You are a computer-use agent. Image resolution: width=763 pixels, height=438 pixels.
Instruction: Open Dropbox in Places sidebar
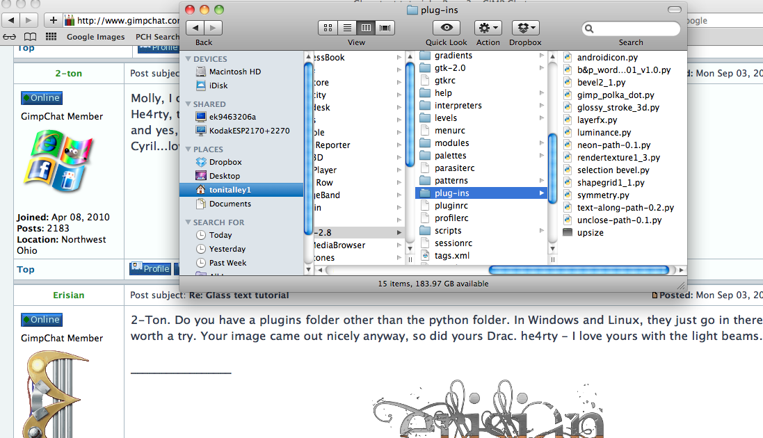225,162
